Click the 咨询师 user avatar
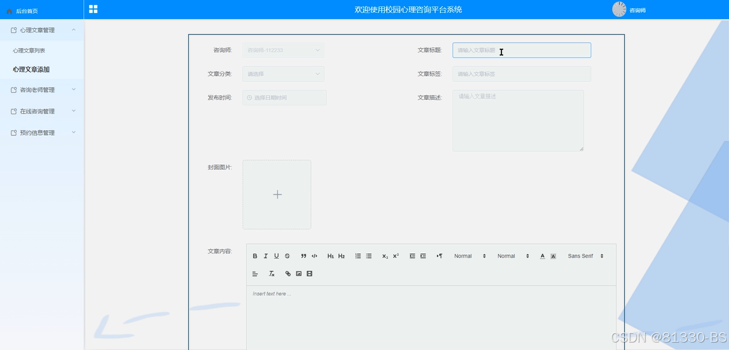Image resolution: width=729 pixels, height=350 pixels. pyautogui.click(x=619, y=9)
